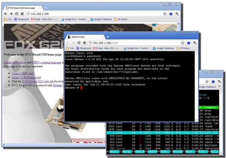The width and height of the screenshot is (226, 158).
Task: Go forward in FOX Board G20 window
Action: tap(11, 14)
